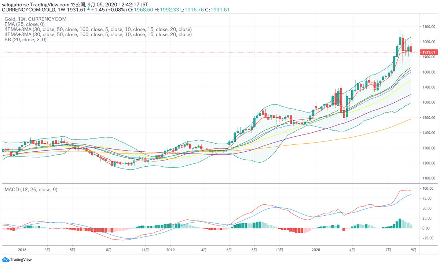This screenshot has height=265, width=440.
Task: Click the '2018' time axis label
Action: pyautogui.click(x=22, y=250)
